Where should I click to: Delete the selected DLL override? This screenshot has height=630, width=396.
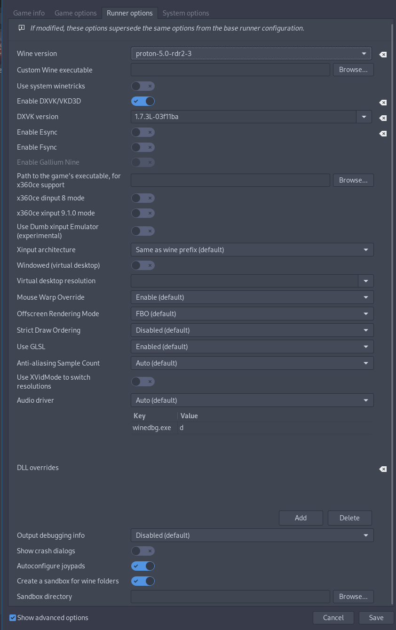[350, 518]
